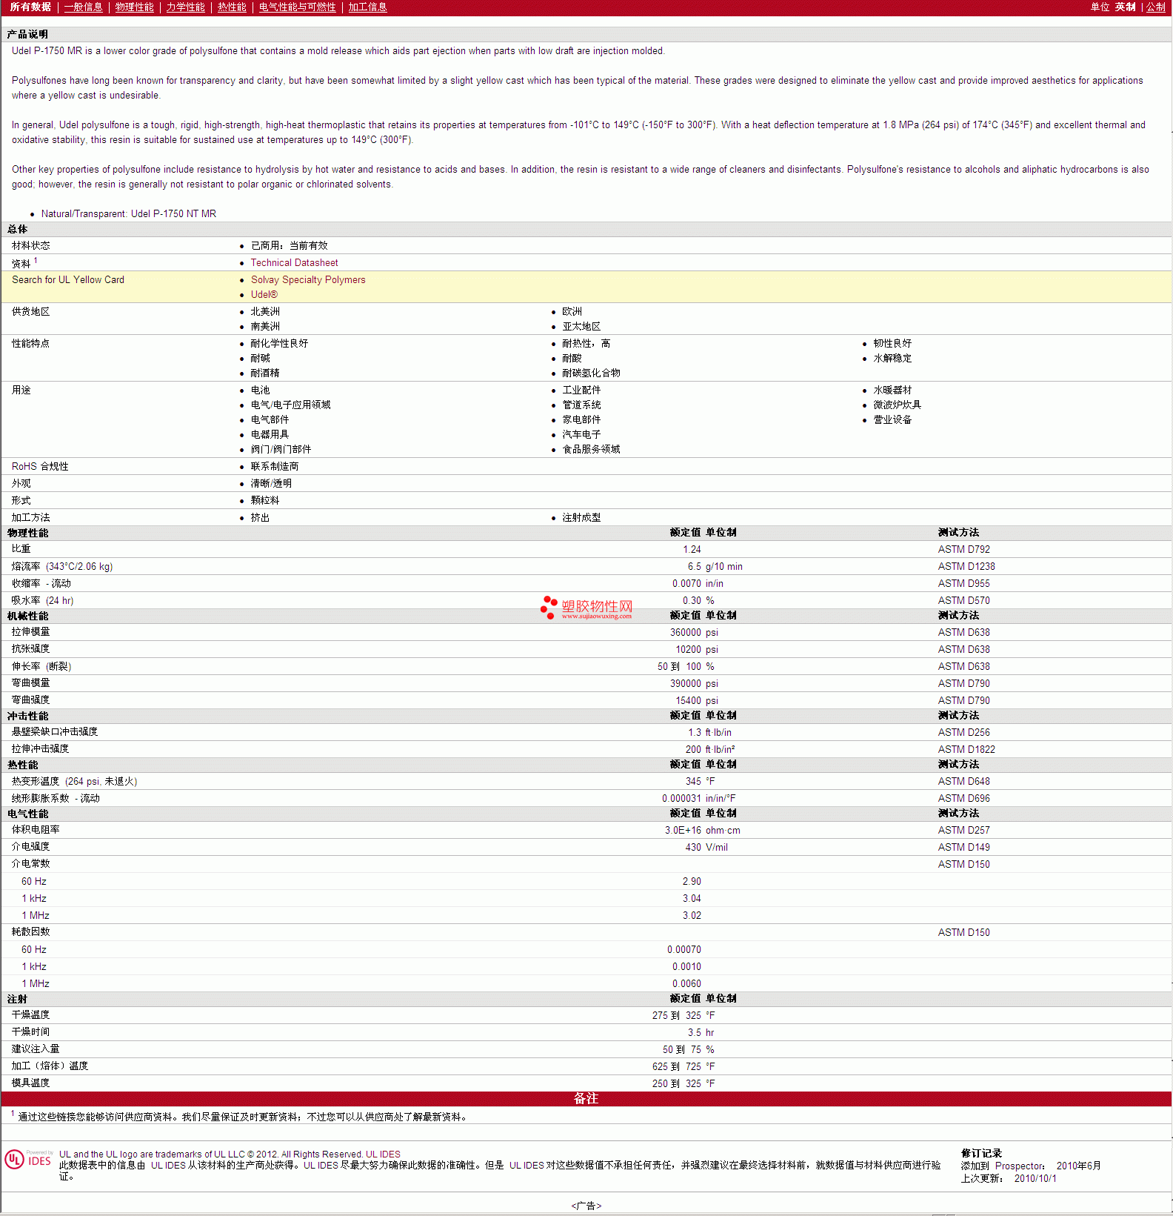
Task: Select the 弯曲强度 value 15400
Action: point(688,701)
